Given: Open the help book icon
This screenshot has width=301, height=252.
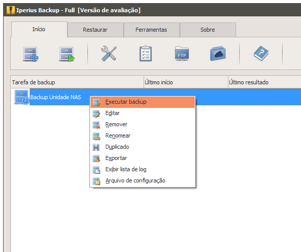Looking at the screenshot, I should pos(261,53).
